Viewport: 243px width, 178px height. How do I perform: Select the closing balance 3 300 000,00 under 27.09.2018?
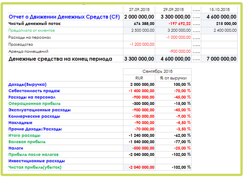(x=139, y=59)
